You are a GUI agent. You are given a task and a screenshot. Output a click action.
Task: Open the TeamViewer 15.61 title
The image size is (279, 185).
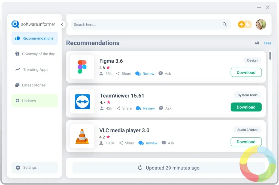pyautogui.click(x=122, y=96)
